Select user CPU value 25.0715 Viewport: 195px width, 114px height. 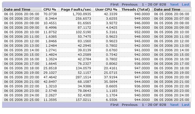(x=110, y=73)
